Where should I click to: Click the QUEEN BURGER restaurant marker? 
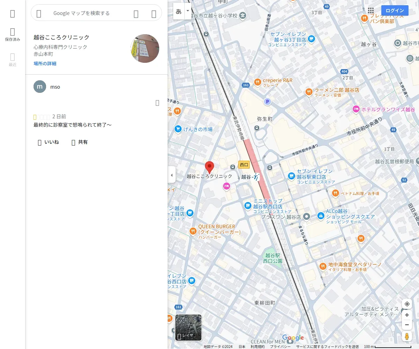pos(193,231)
